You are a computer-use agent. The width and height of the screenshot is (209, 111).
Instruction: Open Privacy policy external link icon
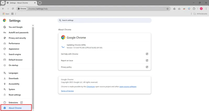(x=147, y=67)
